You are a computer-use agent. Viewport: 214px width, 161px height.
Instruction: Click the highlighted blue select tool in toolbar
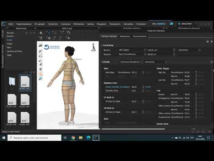point(48,33)
